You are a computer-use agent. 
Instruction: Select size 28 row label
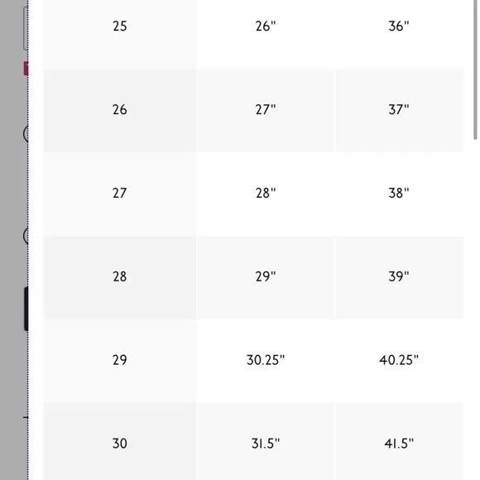[120, 276]
